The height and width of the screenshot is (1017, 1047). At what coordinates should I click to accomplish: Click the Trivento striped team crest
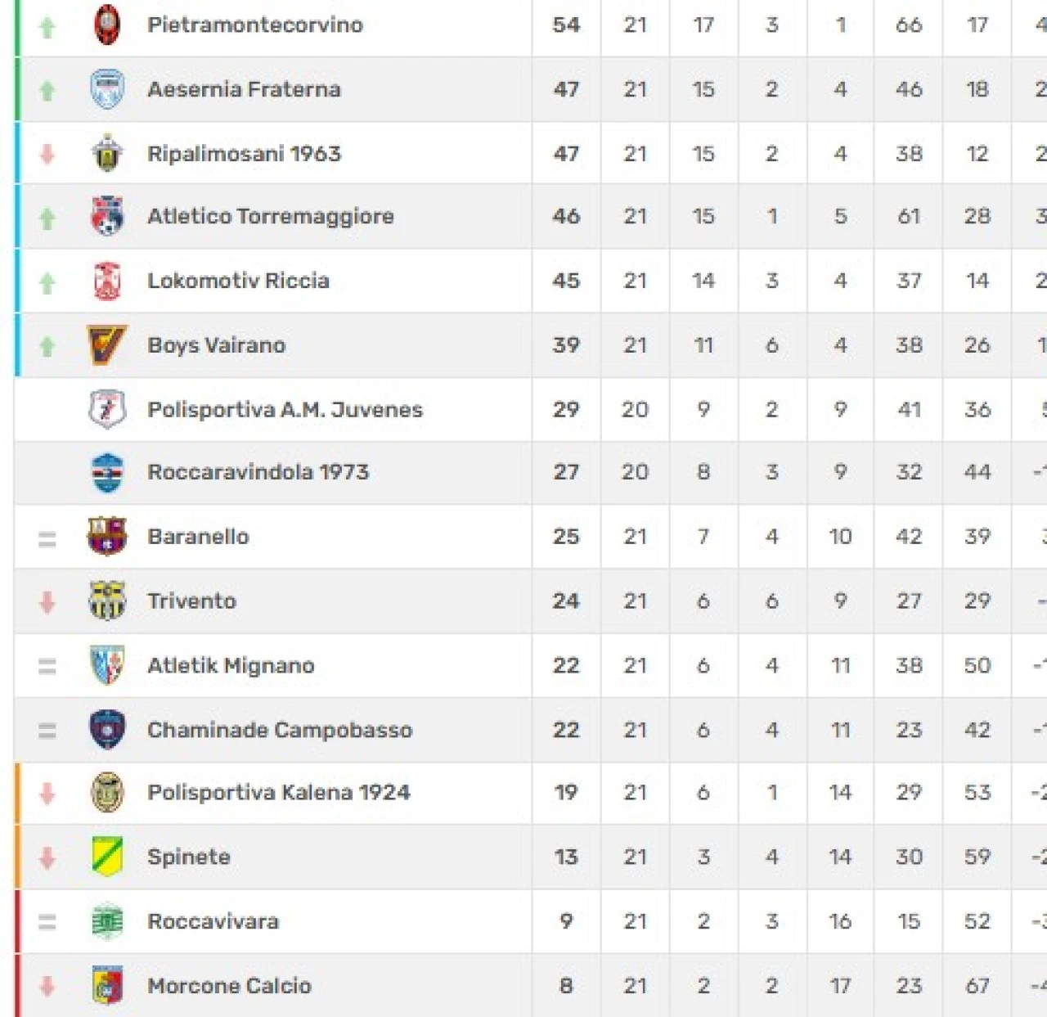[x=107, y=601]
